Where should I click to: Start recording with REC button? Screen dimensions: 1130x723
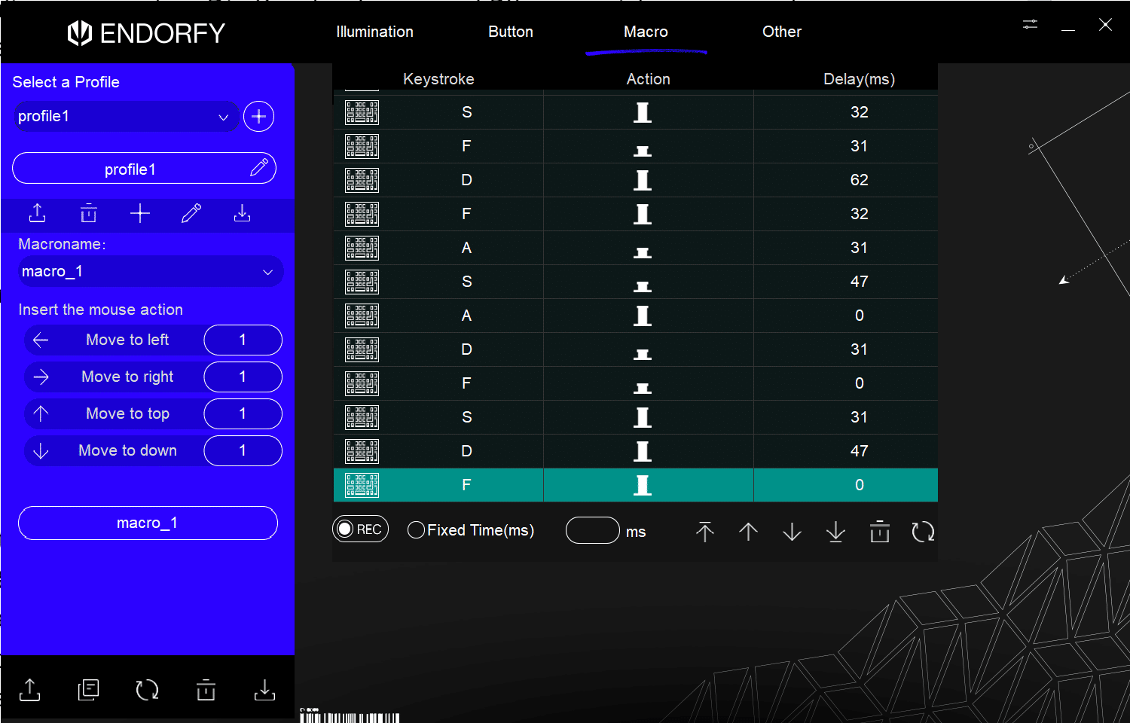360,529
